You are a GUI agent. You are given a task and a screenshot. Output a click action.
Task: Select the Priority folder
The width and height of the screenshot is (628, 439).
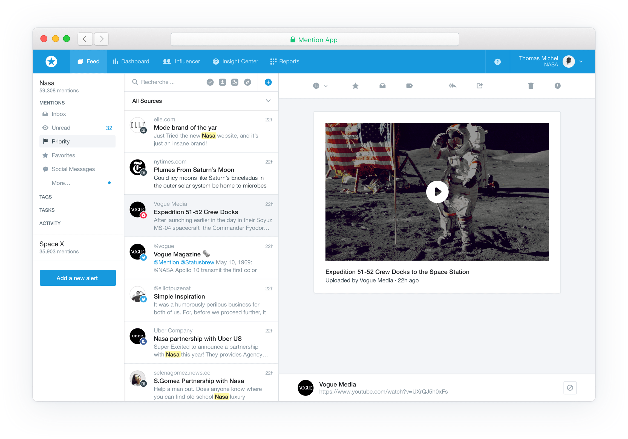tap(77, 141)
